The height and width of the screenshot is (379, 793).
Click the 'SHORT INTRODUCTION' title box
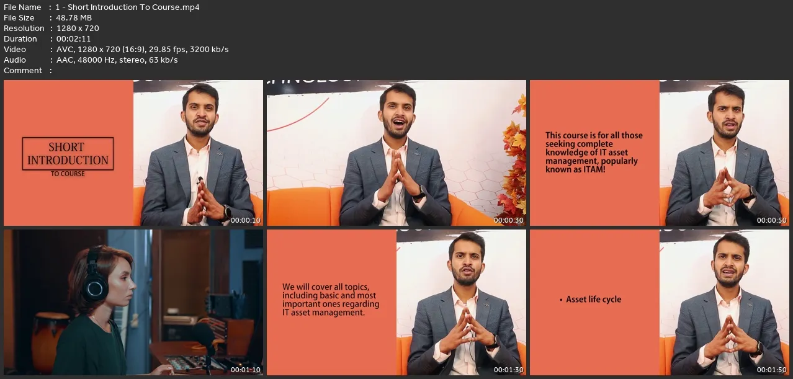click(68, 154)
